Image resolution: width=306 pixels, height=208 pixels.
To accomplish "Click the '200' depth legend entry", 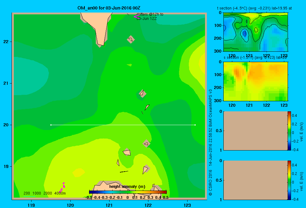I will point(27,193).
